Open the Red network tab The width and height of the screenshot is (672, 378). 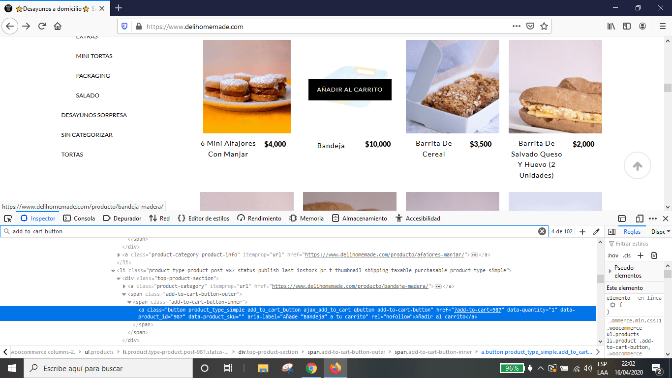tap(159, 219)
